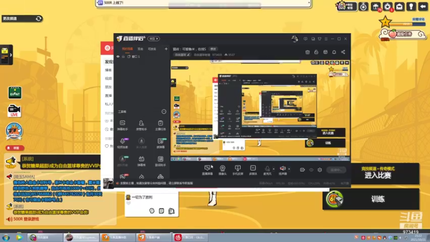
Task: Expand microphone options arrow
Action: (x=274, y=169)
